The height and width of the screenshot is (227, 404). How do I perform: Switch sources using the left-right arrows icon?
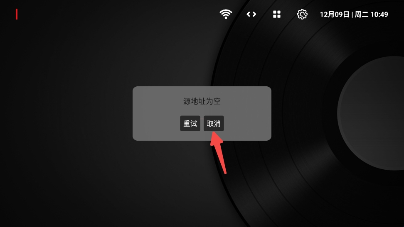(x=251, y=14)
